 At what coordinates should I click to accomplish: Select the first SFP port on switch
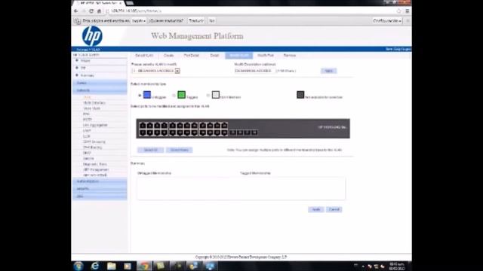(x=233, y=132)
